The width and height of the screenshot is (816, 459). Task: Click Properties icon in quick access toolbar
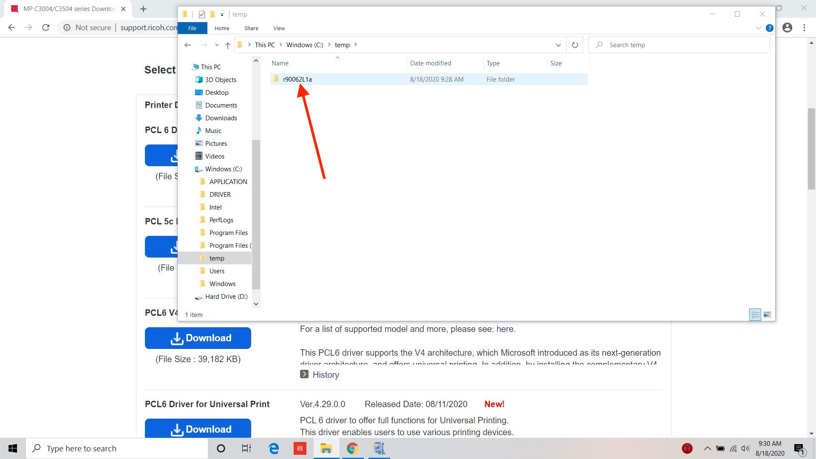click(x=202, y=14)
